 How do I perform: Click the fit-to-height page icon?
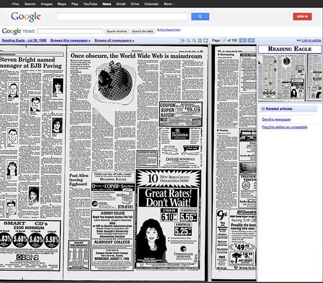click(x=200, y=40)
